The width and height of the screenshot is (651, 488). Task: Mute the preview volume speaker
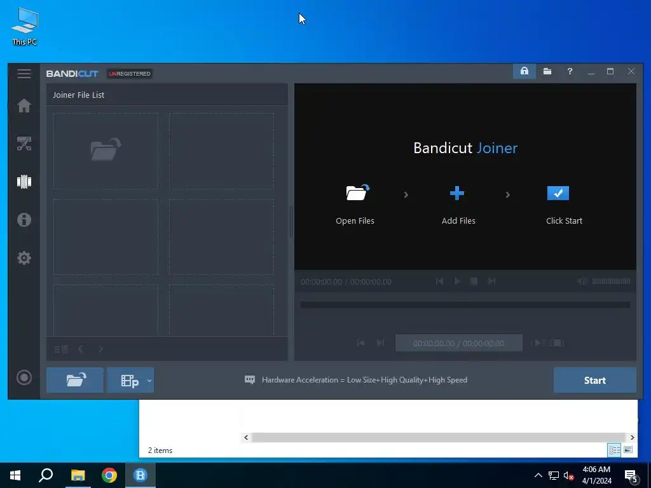click(582, 281)
